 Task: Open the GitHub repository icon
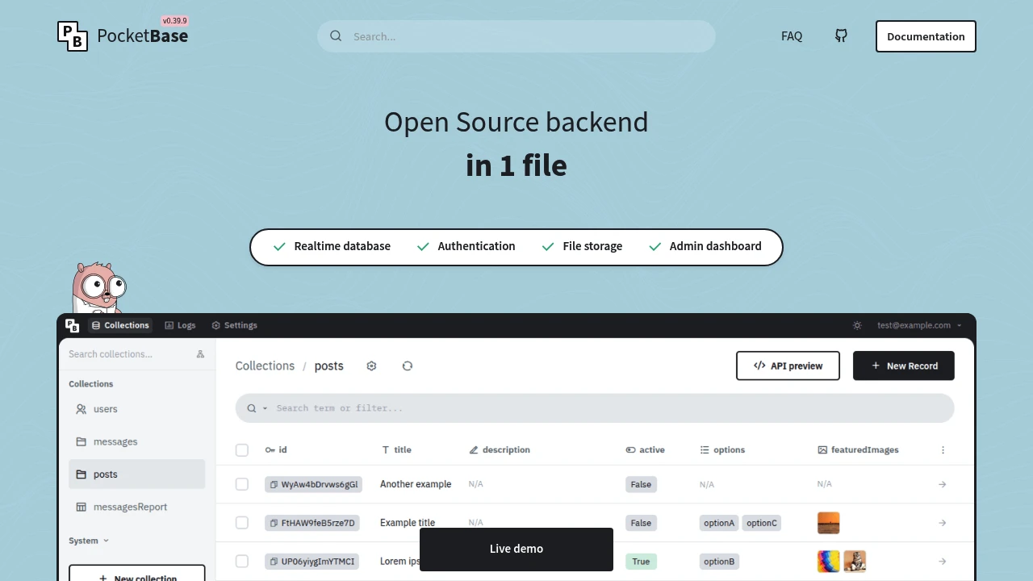[841, 36]
